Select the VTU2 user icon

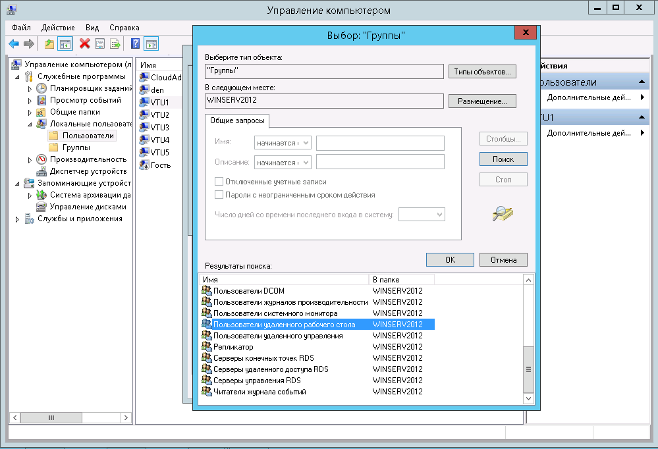[144, 115]
